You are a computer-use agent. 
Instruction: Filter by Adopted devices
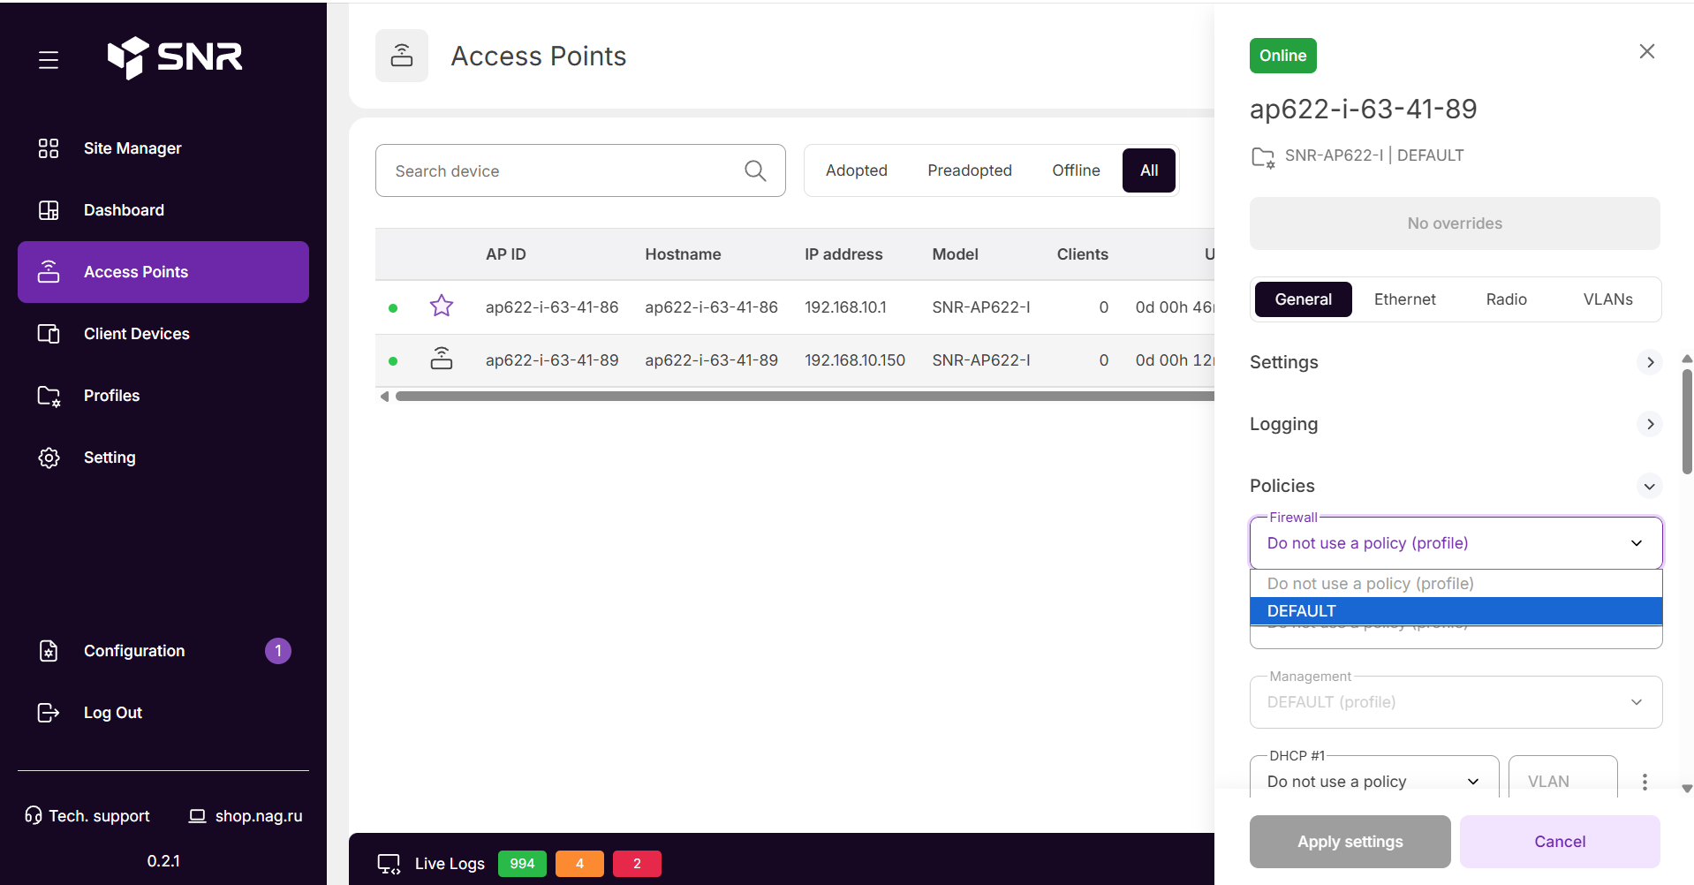tap(856, 170)
